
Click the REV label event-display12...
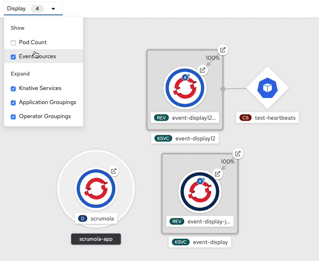pos(185,118)
